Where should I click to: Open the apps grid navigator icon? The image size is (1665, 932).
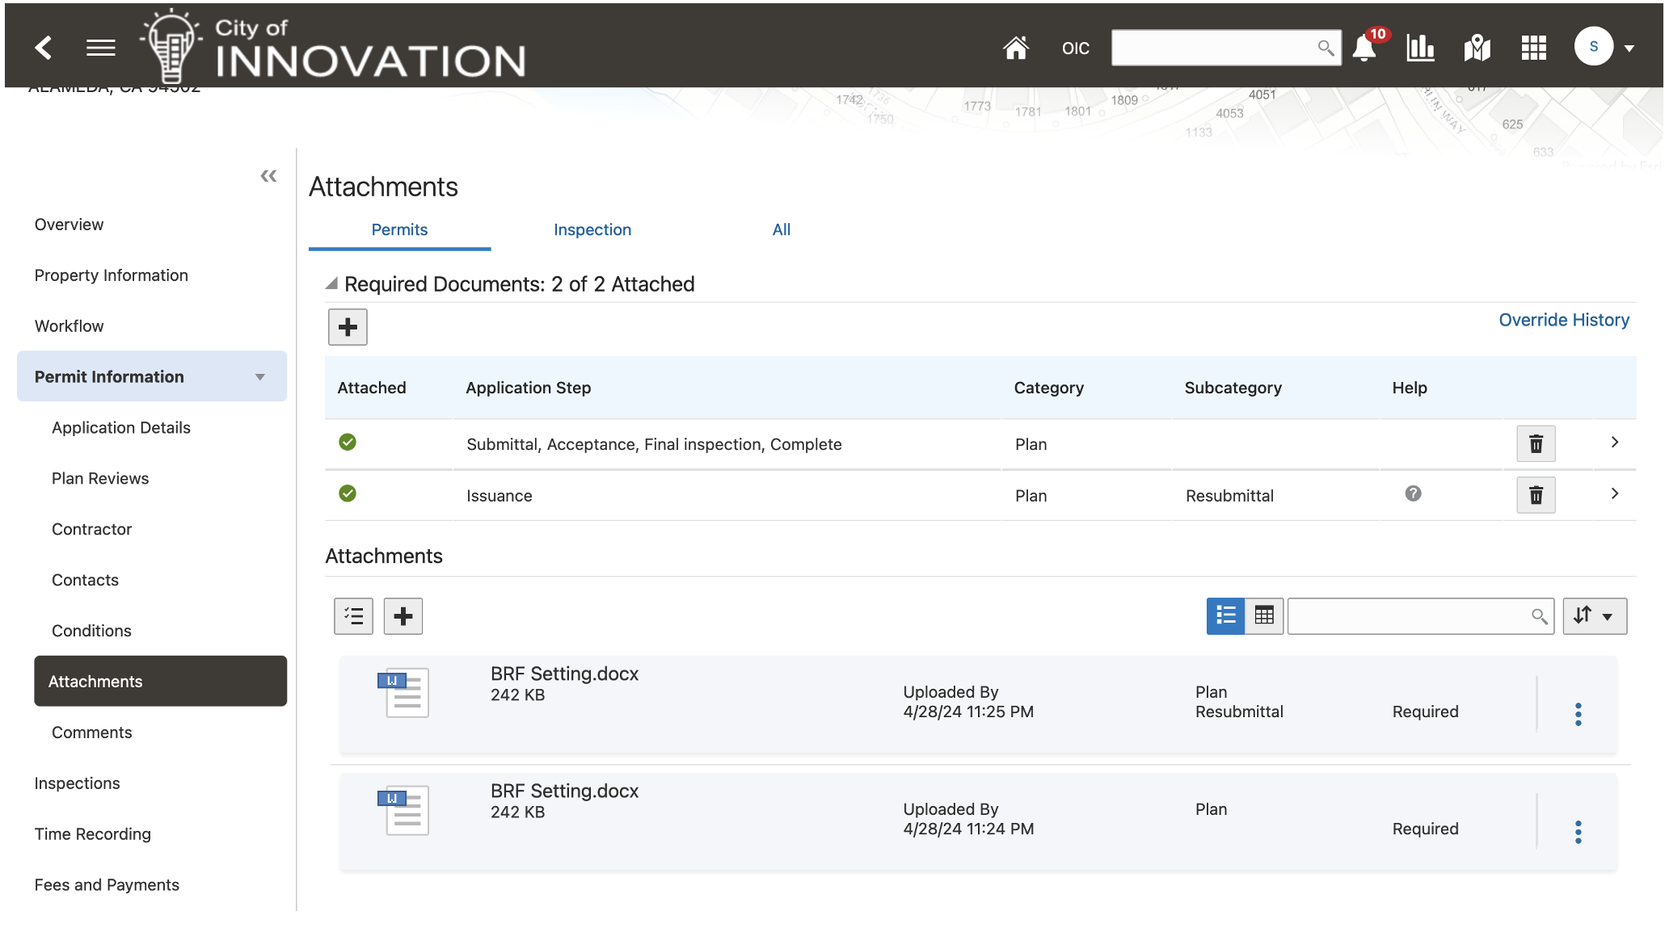[x=1533, y=48]
